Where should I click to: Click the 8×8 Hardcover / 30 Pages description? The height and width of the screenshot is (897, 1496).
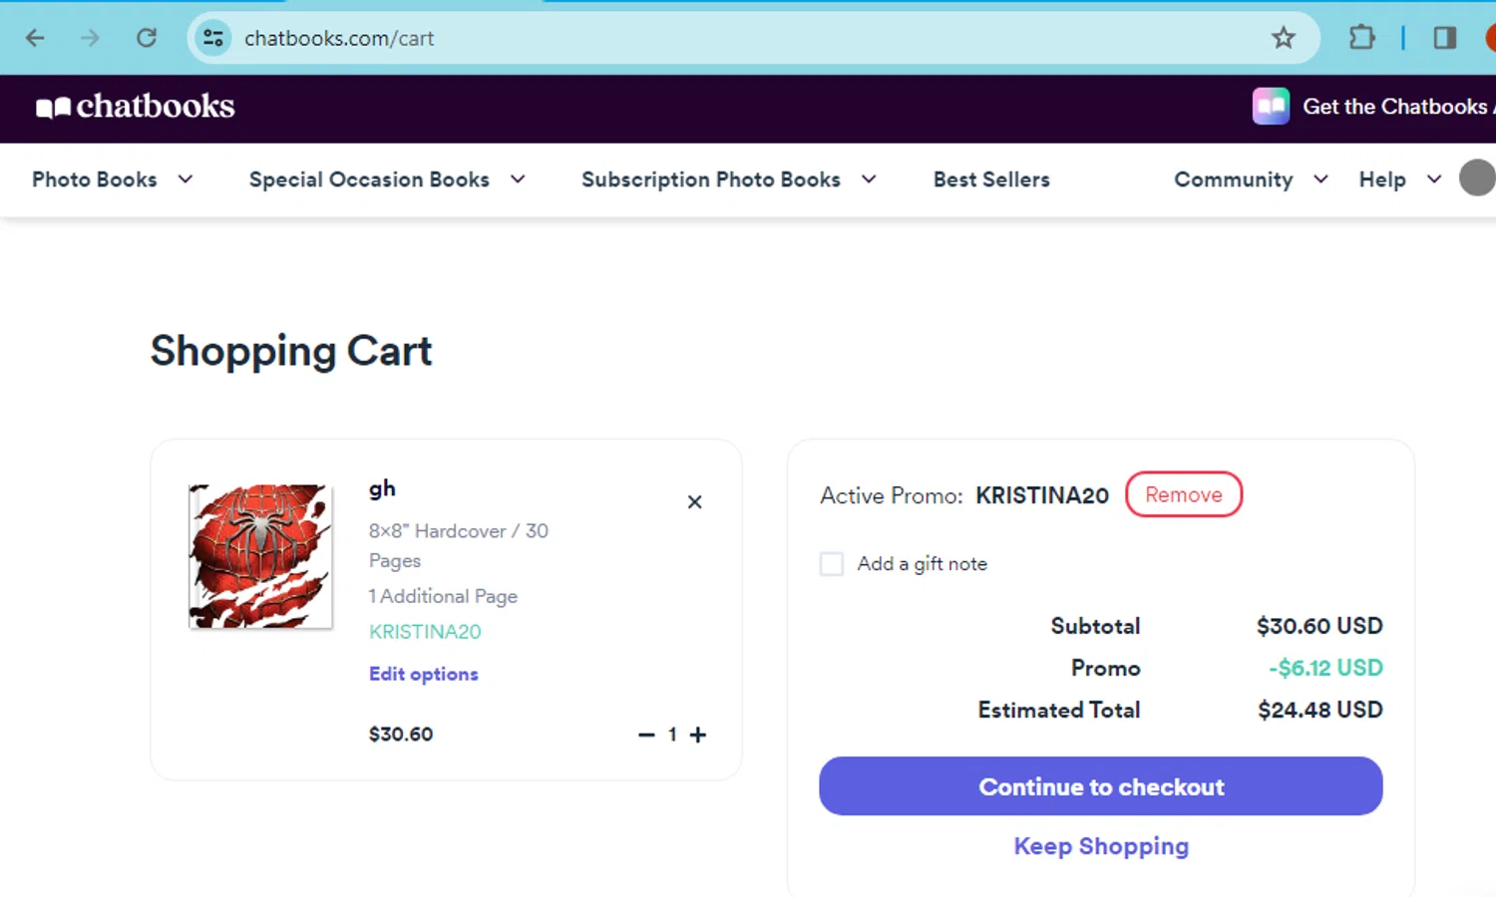point(459,545)
